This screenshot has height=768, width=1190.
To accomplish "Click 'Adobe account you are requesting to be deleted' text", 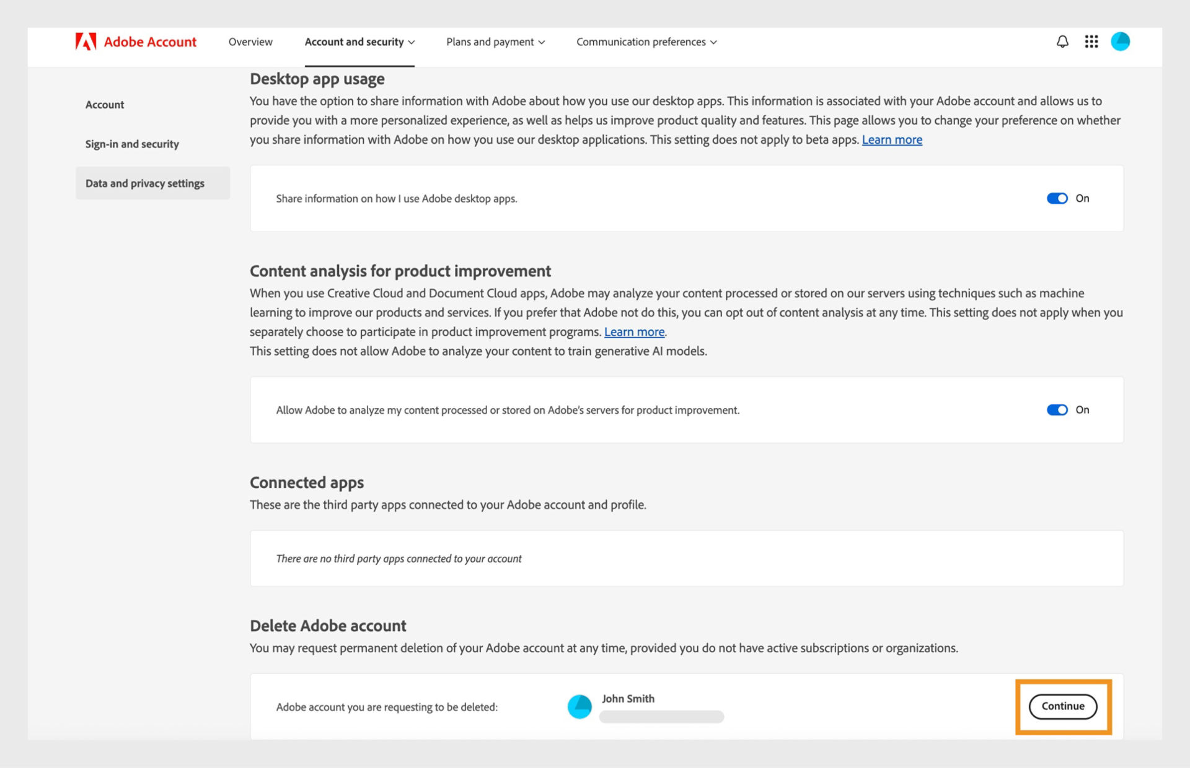I will click(387, 707).
